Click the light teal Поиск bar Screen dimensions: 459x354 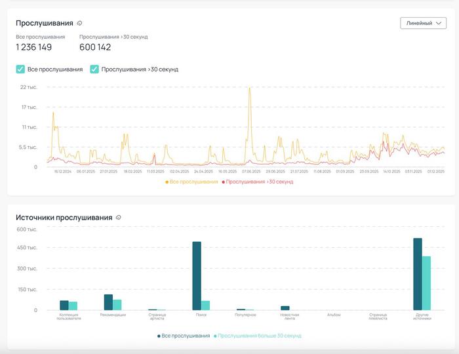point(205,305)
